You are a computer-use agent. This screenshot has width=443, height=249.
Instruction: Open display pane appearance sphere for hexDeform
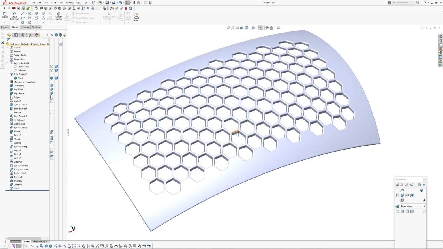(x=60, y=44)
